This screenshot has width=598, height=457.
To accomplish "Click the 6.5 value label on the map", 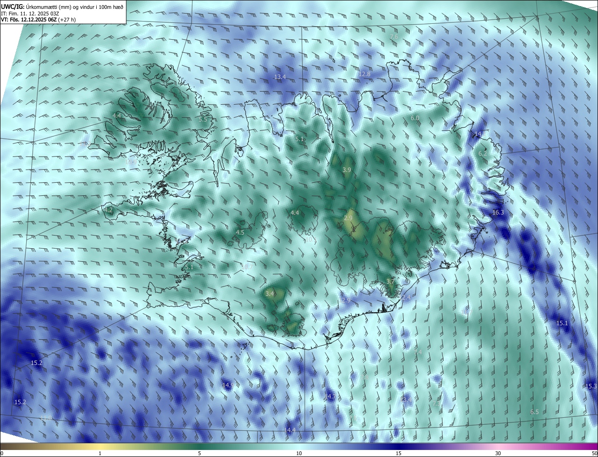I will (x=534, y=412).
